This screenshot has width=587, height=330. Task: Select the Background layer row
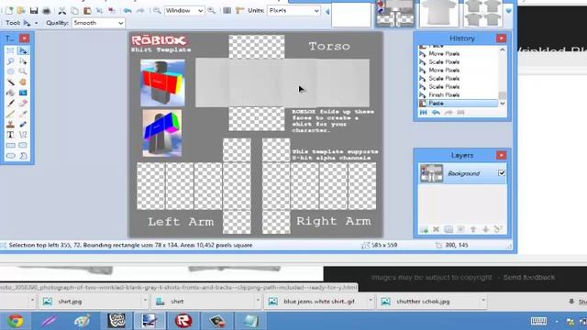tap(462, 173)
